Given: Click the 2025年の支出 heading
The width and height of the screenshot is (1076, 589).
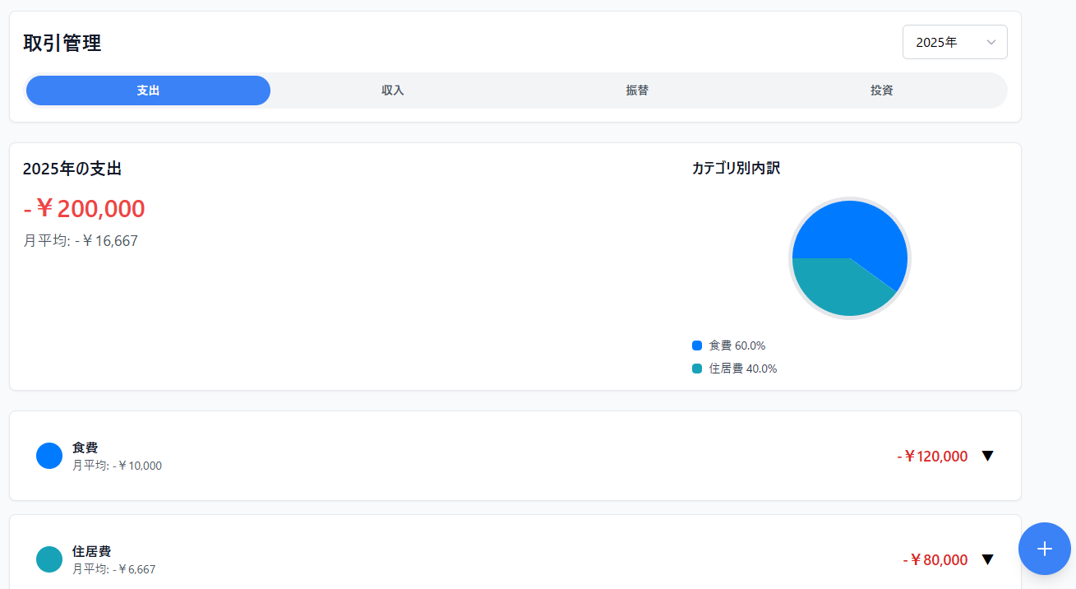Looking at the screenshot, I should (x=72, y=169).
